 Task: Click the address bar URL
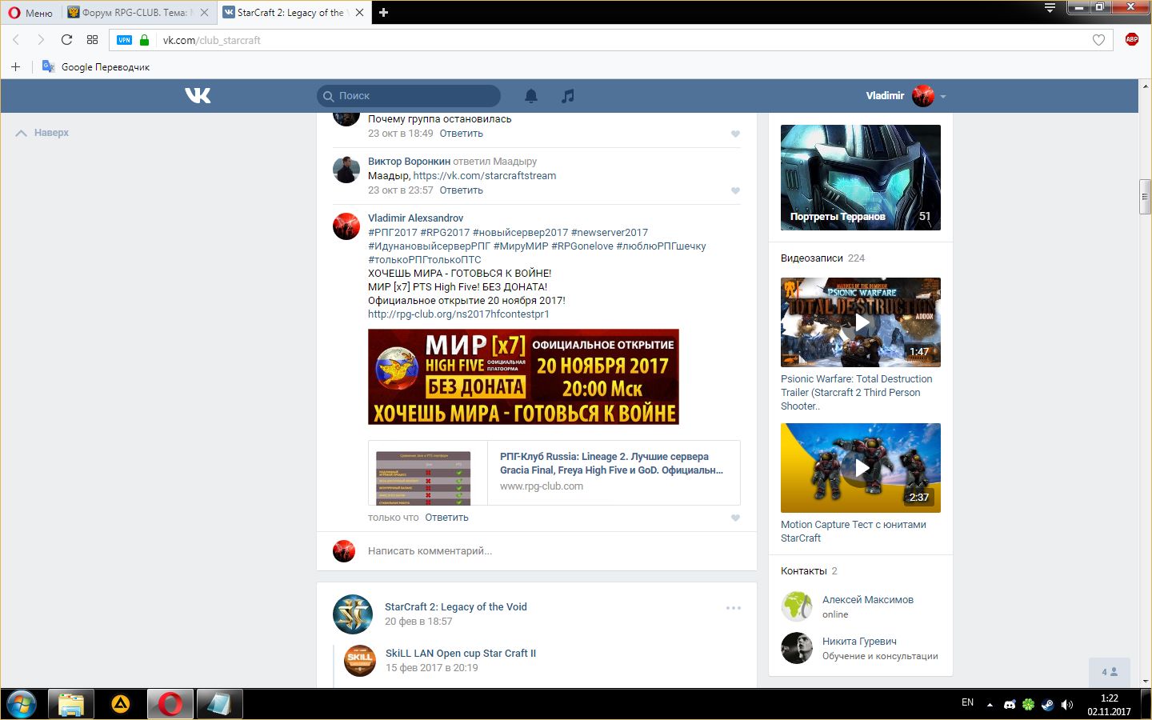[x=212, y=40]
